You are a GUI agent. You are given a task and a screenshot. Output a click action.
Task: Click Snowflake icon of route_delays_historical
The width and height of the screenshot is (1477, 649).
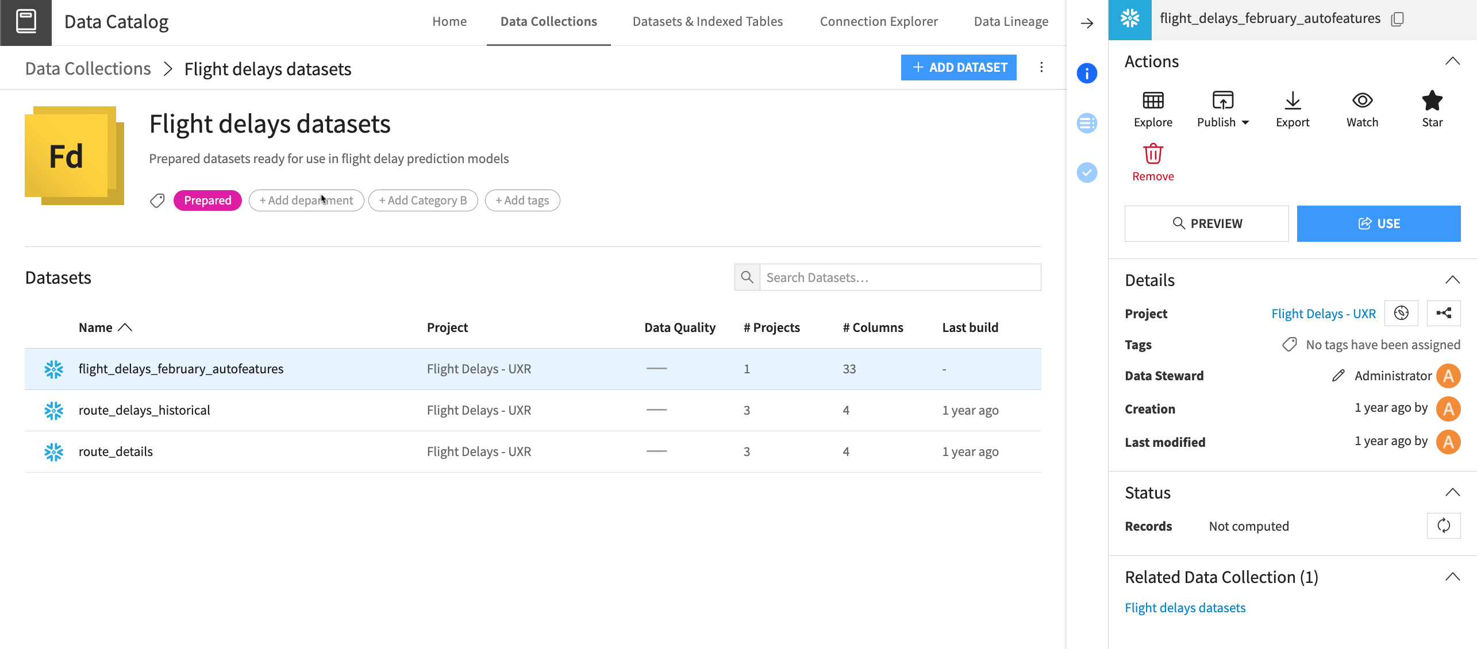[53, 410]
